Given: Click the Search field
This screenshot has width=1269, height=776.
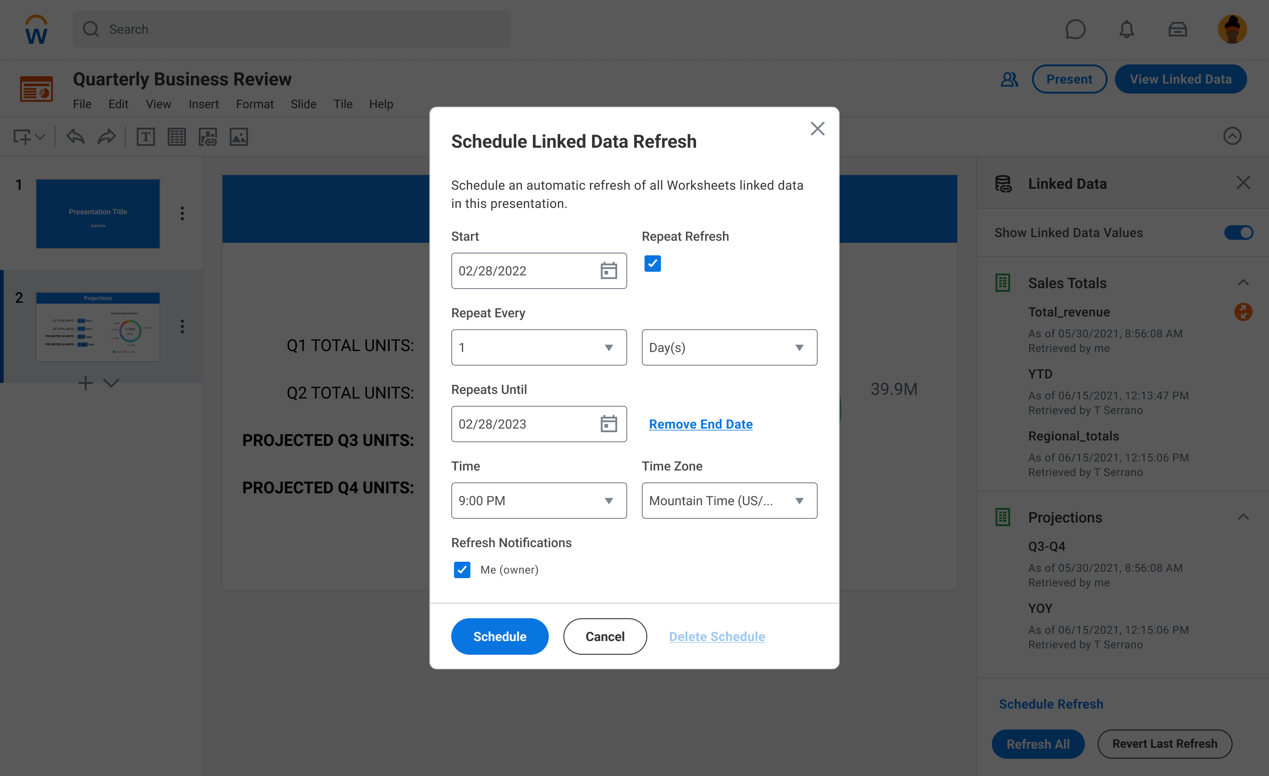Looking at the screenshot, I should [x=292, y=29].
